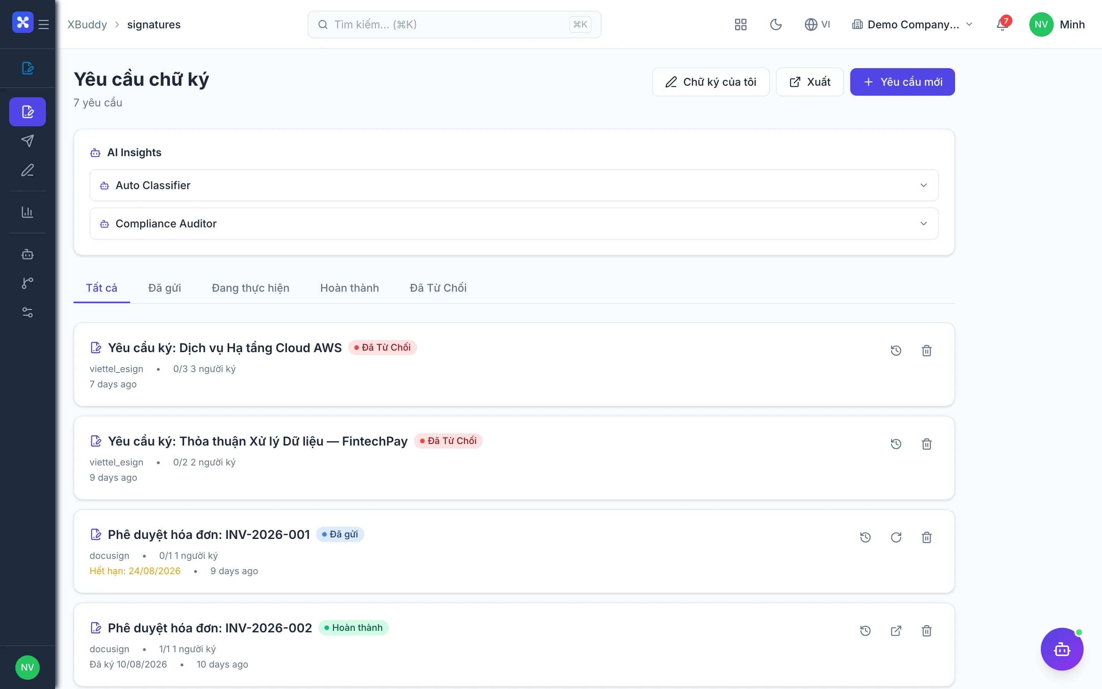Click the Đã Từ Chối badge on Cloud AWS
The image size is (1102, 689).
382,347
